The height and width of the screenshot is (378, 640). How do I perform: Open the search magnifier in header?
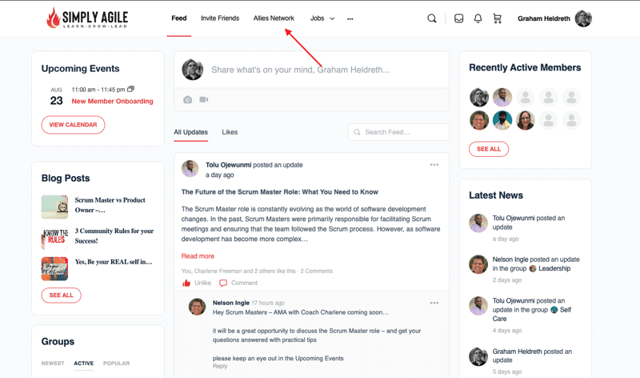pyautogui.click(x=431, y=18)
